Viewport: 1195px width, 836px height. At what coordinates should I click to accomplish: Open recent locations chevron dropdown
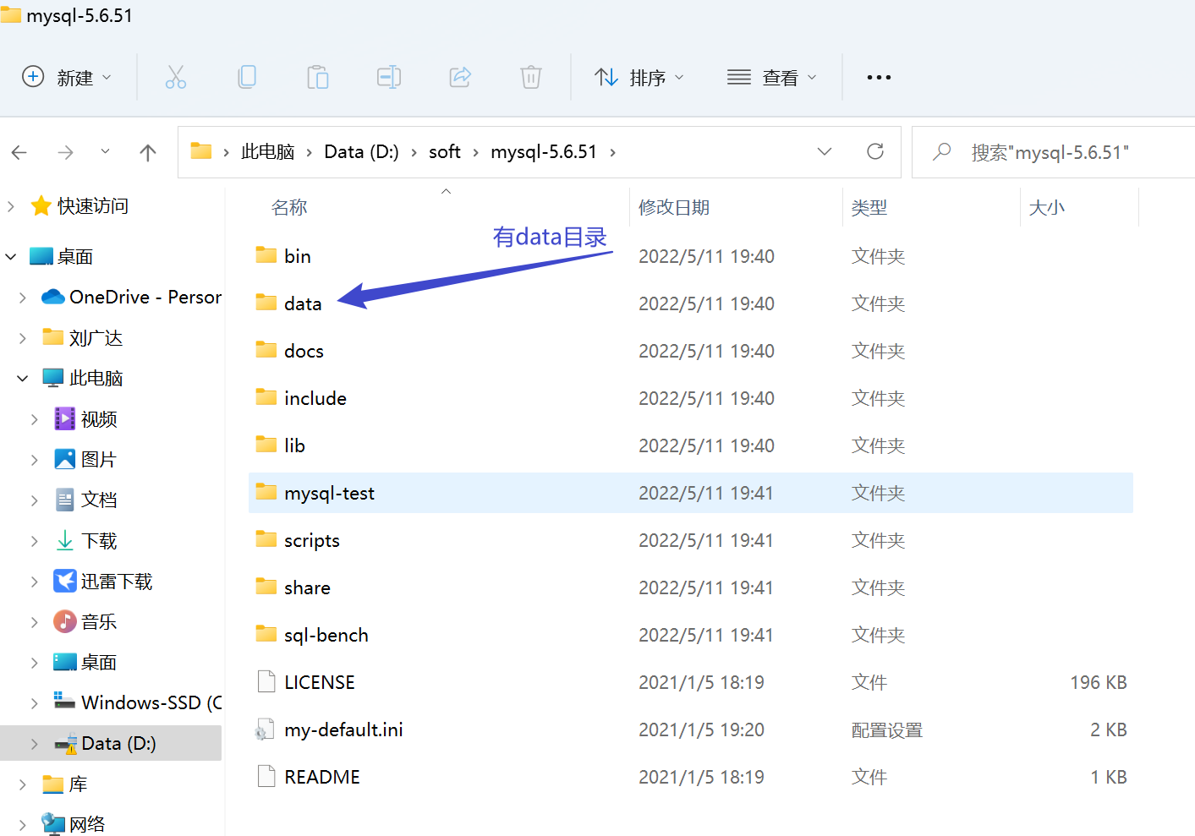point(105,152)
